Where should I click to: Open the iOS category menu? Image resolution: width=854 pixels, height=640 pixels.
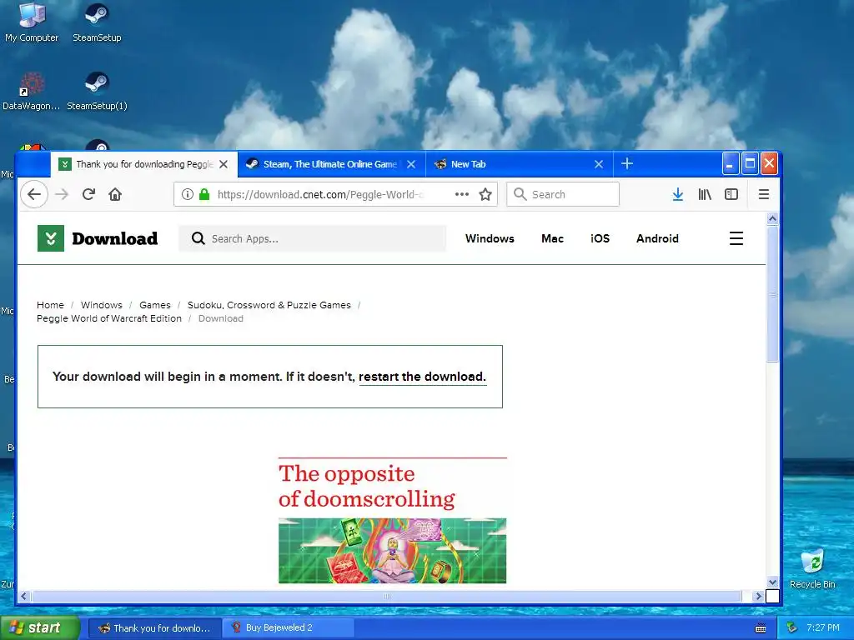pos(600,238)
